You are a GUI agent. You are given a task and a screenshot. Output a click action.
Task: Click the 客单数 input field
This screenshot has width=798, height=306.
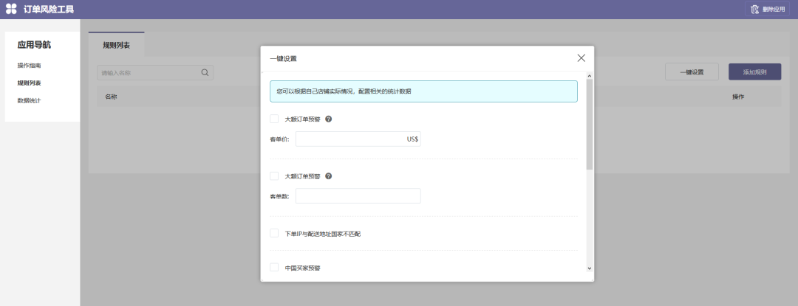pyautogui.click(x=358, y=196)
